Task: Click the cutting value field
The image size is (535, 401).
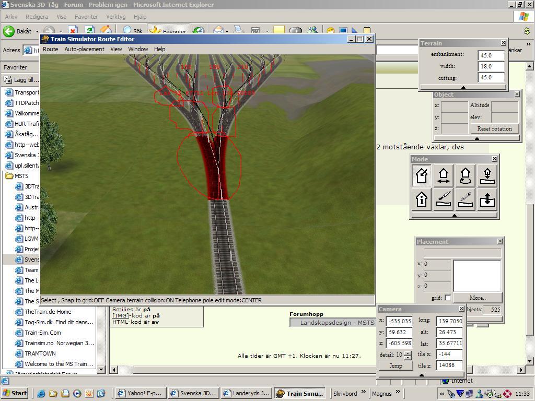Action: pos(491,77)
